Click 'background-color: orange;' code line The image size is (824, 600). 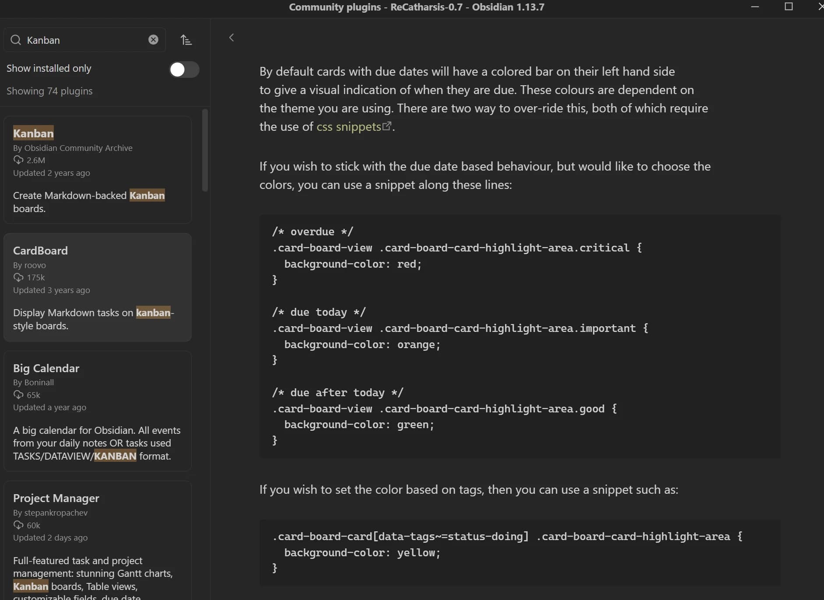click(362, 344)
